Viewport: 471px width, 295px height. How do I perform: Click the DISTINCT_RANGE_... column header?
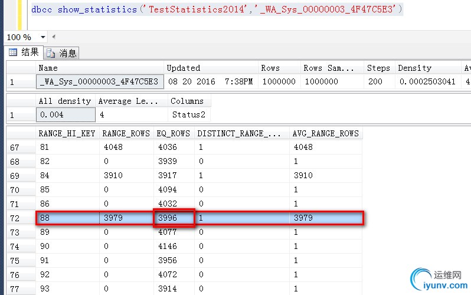tap(242, 133)
